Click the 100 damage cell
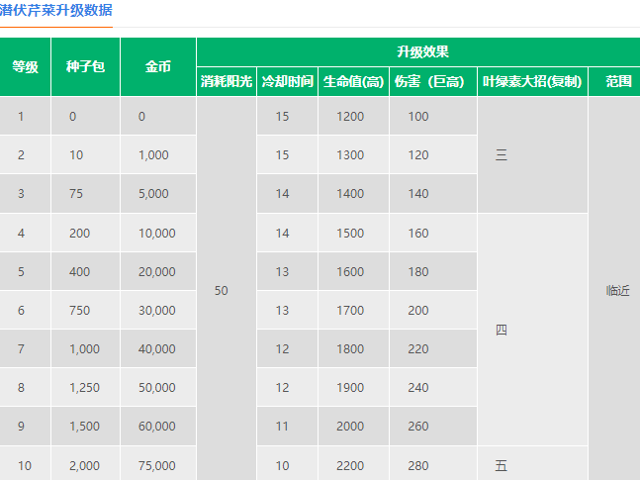 click(433, 117)
